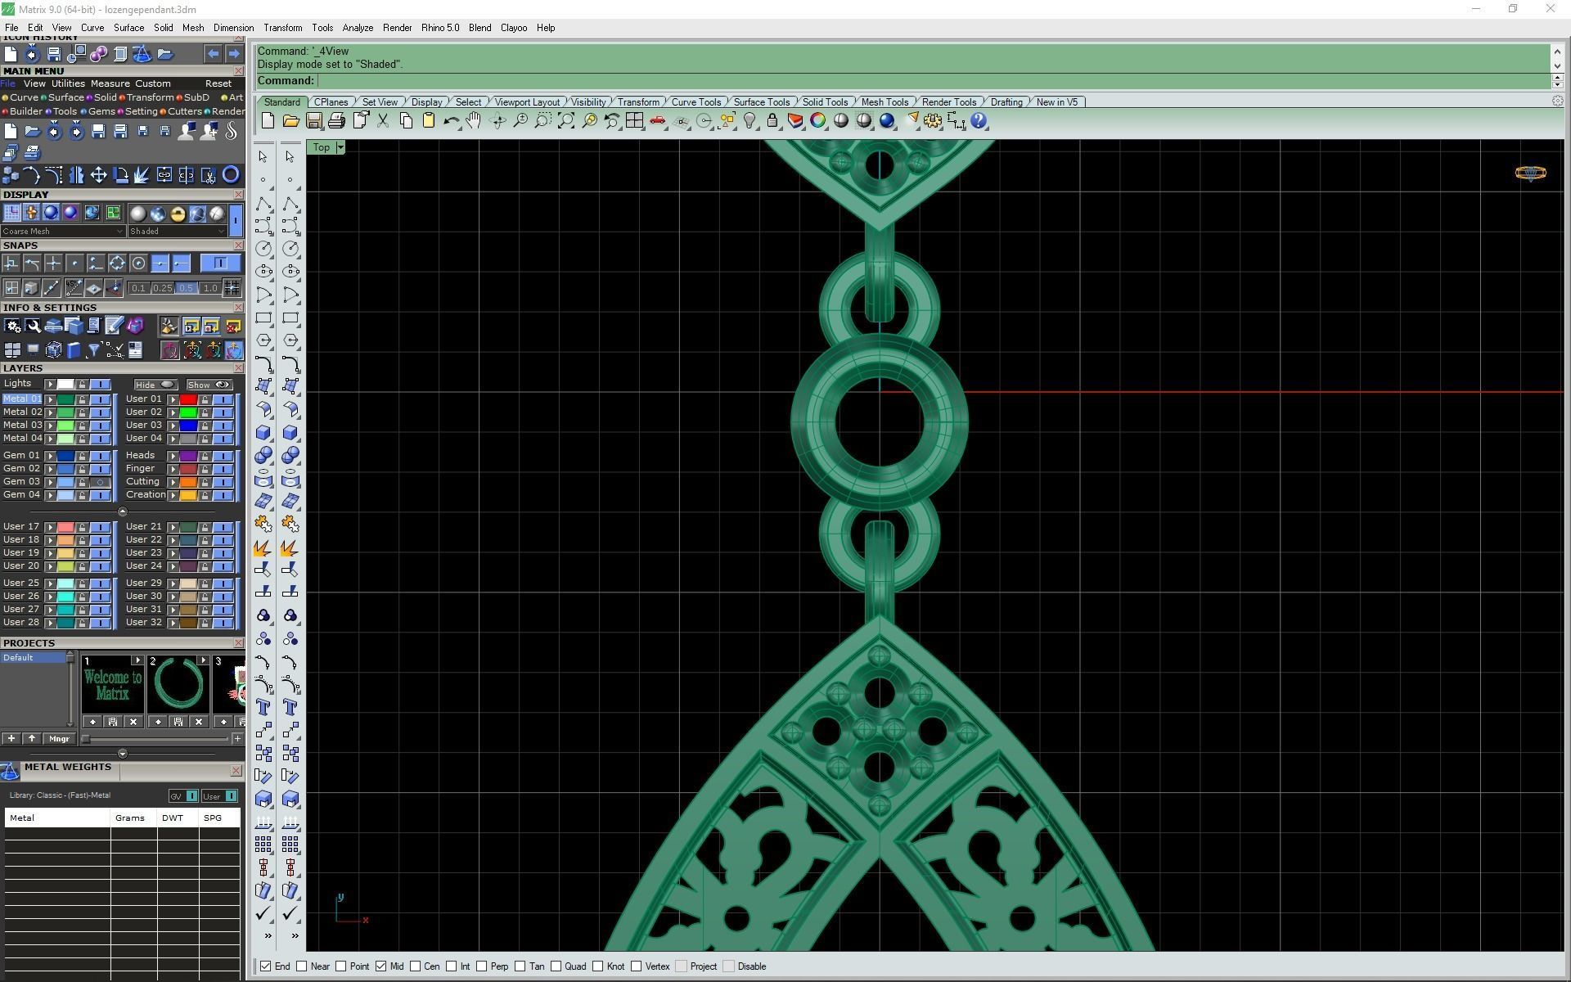Check the Disable osnap checkbox
1571x982 pixels.
[729, 966]
